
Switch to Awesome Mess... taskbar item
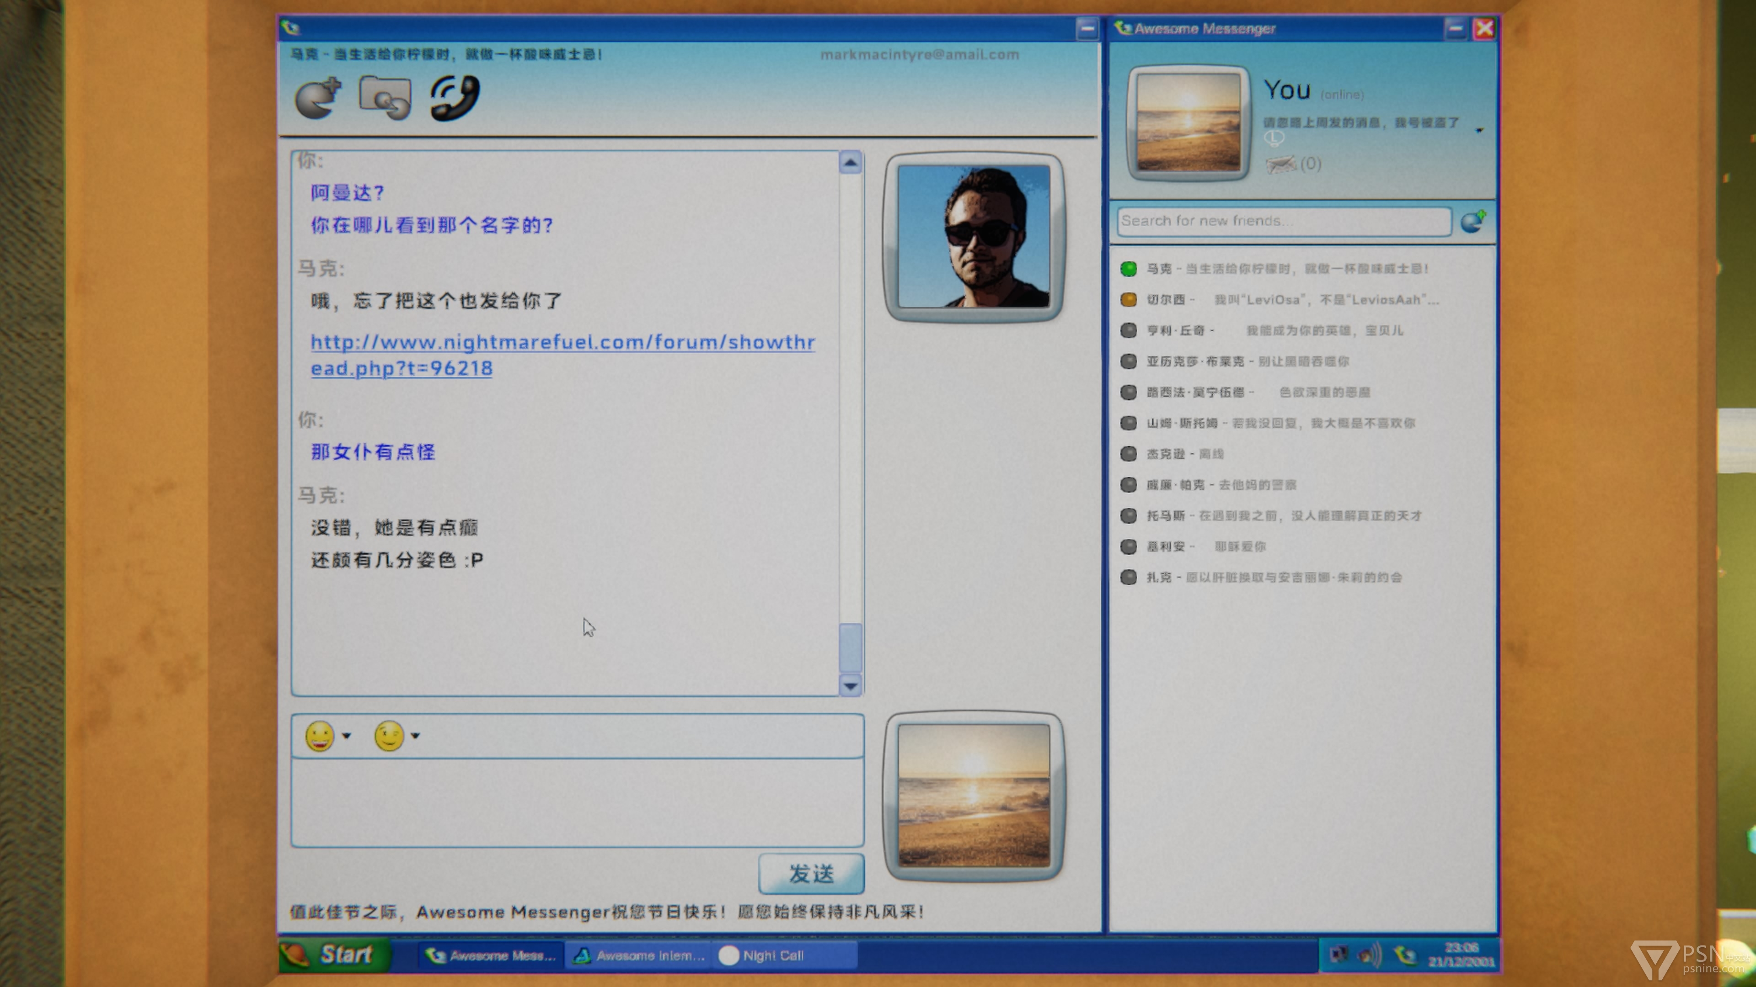click(x=491, y=955)
